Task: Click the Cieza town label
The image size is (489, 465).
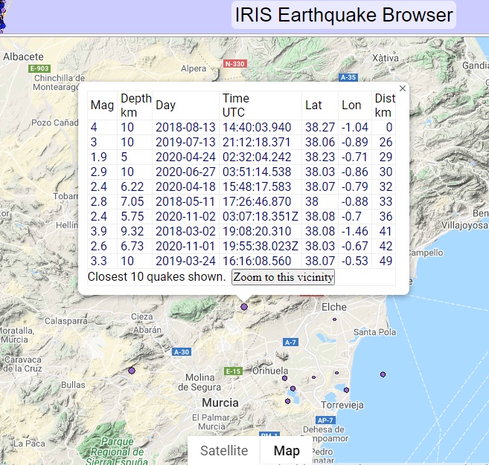Action: 142,317
